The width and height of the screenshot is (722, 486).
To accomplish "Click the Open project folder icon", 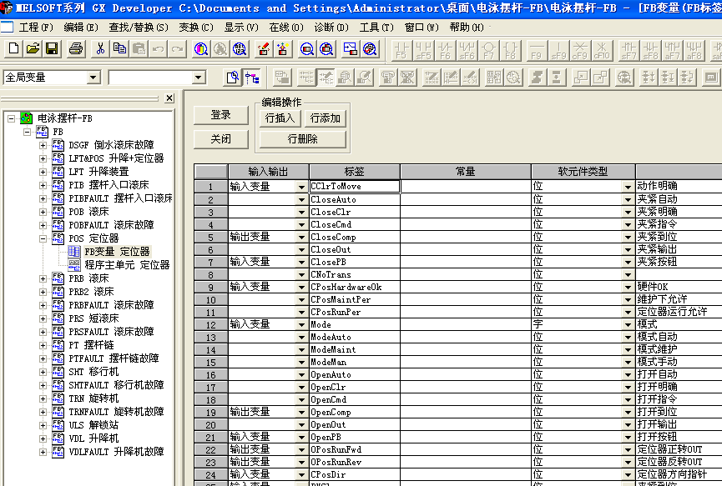I will pos(33,49).
